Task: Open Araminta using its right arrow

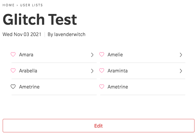Action: click(181, 71)
